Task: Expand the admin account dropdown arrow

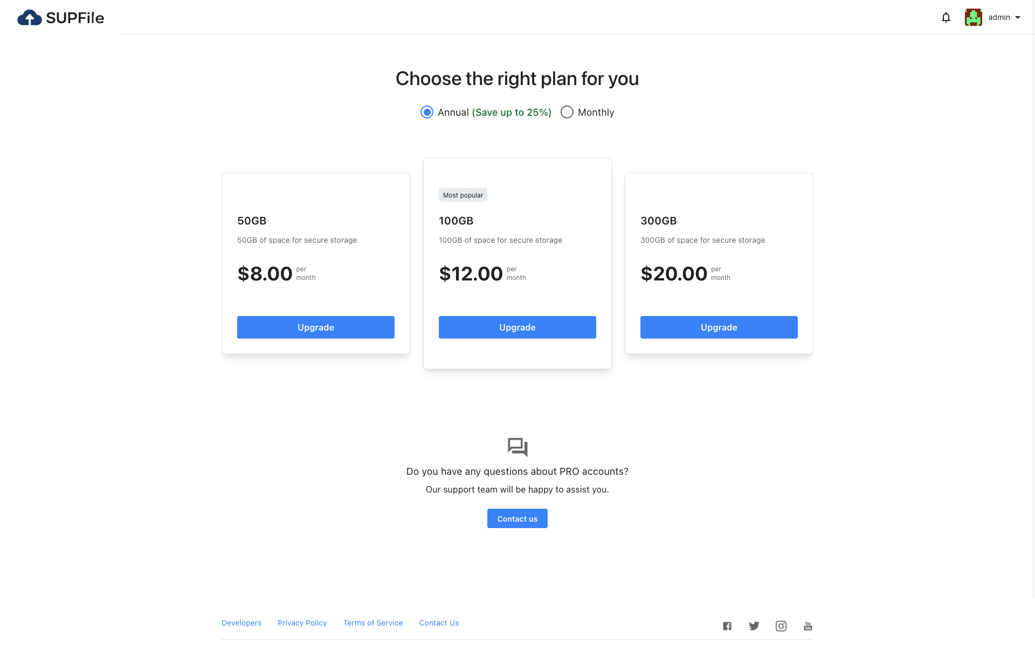Action: [x=1018, y=18]
